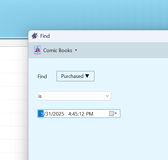Screen dimensions: 168x160
Task: Open the calendar date picker
Action: coord(113,113)
